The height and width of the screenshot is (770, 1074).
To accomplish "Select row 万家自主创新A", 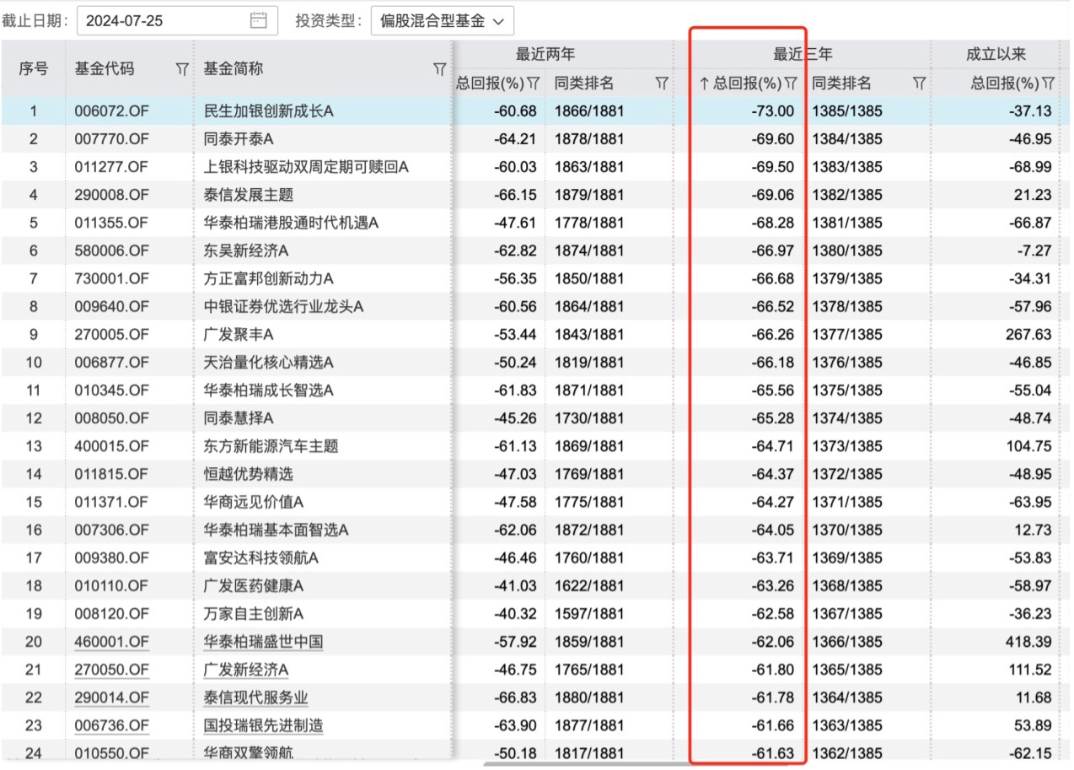I will [535, 614].
